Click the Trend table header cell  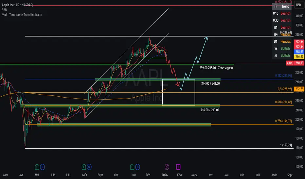coord(285,7)
